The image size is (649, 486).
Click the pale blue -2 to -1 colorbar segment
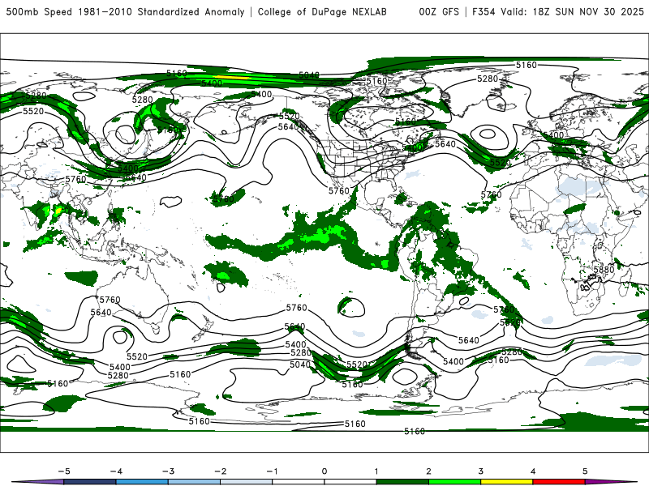tap(247, 482)
